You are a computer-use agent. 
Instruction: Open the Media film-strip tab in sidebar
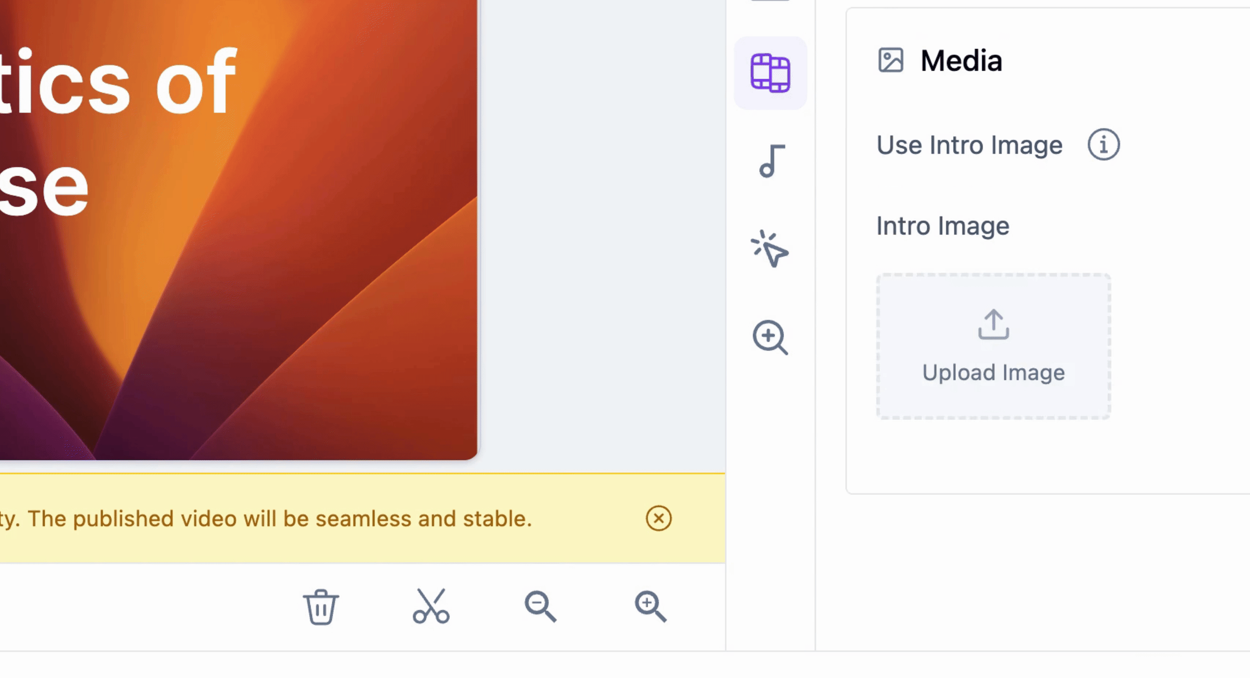[770, 73]
